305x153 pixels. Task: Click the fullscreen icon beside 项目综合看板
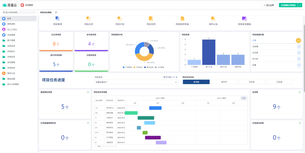point(56,12)
